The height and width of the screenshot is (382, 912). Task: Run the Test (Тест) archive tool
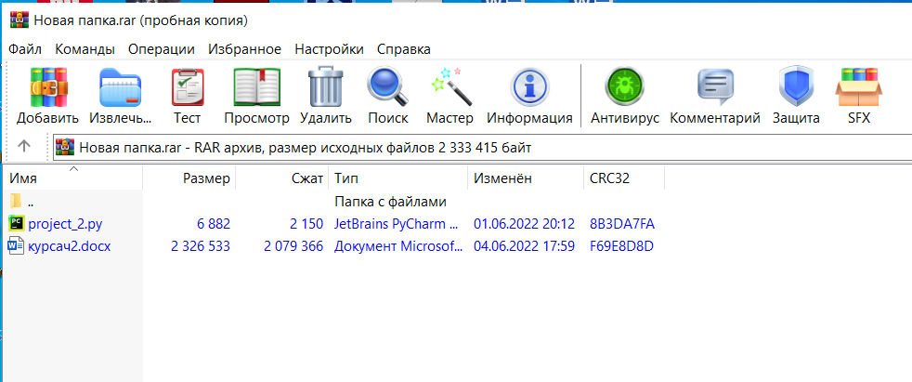(187, 90)
